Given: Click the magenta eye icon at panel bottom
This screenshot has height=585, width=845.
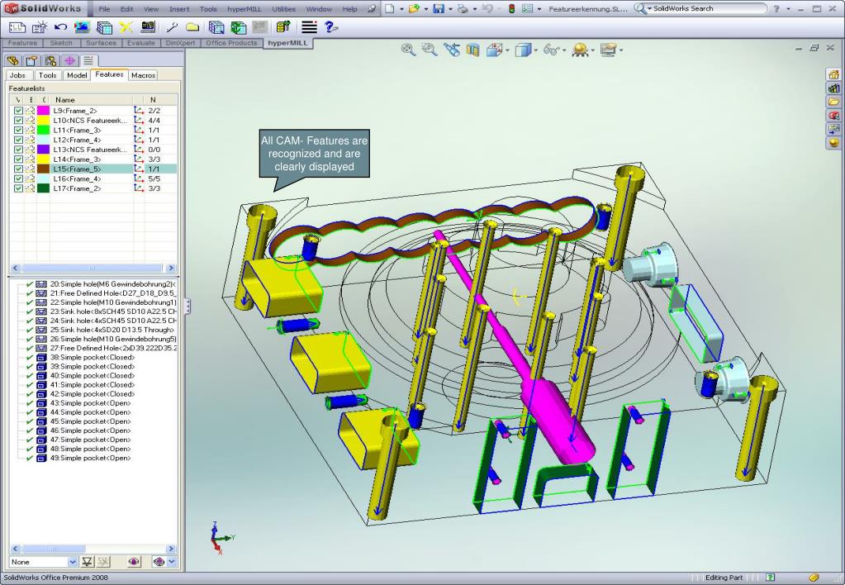Looking at the screenshot, I should pos(134,562).
